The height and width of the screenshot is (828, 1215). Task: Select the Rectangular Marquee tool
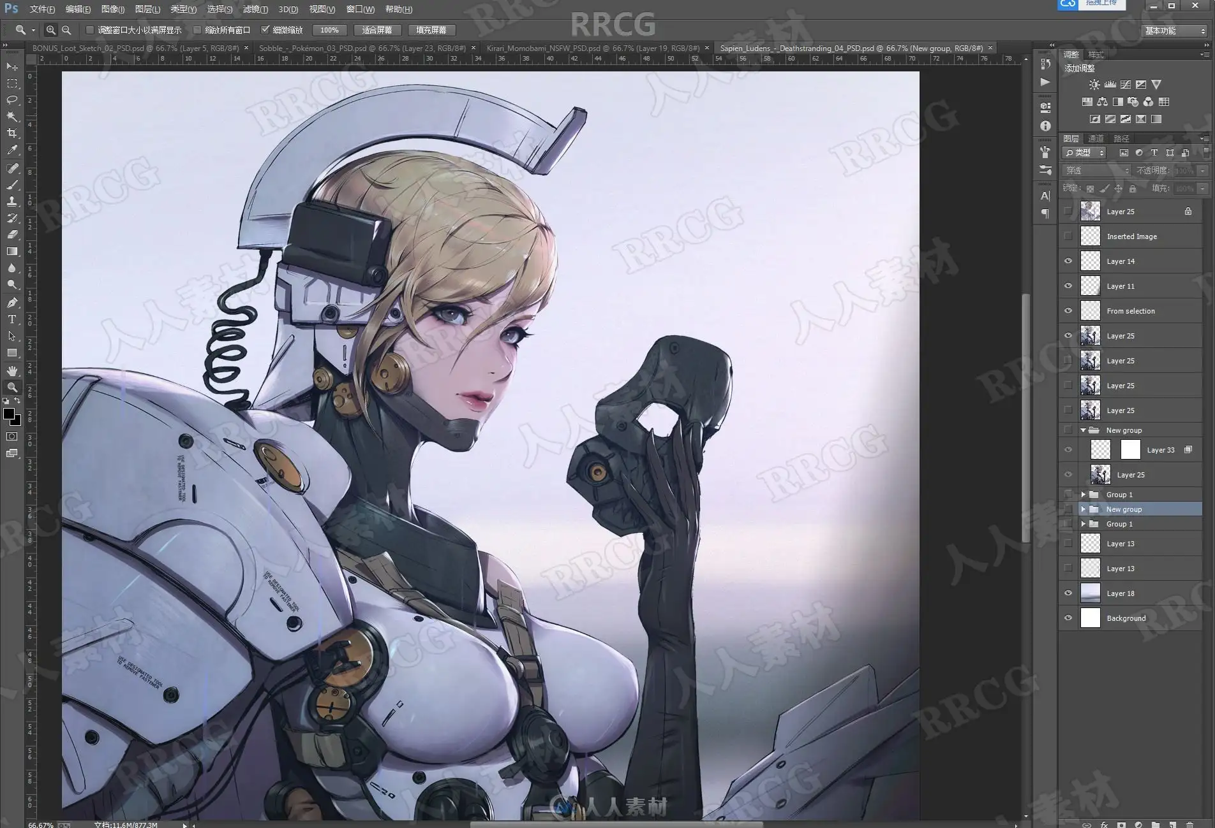(x=12, y=84)
